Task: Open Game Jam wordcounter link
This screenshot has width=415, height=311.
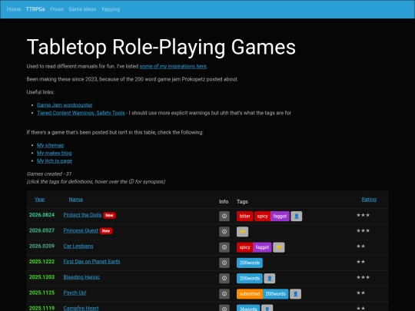Action: tap(65, 105)
